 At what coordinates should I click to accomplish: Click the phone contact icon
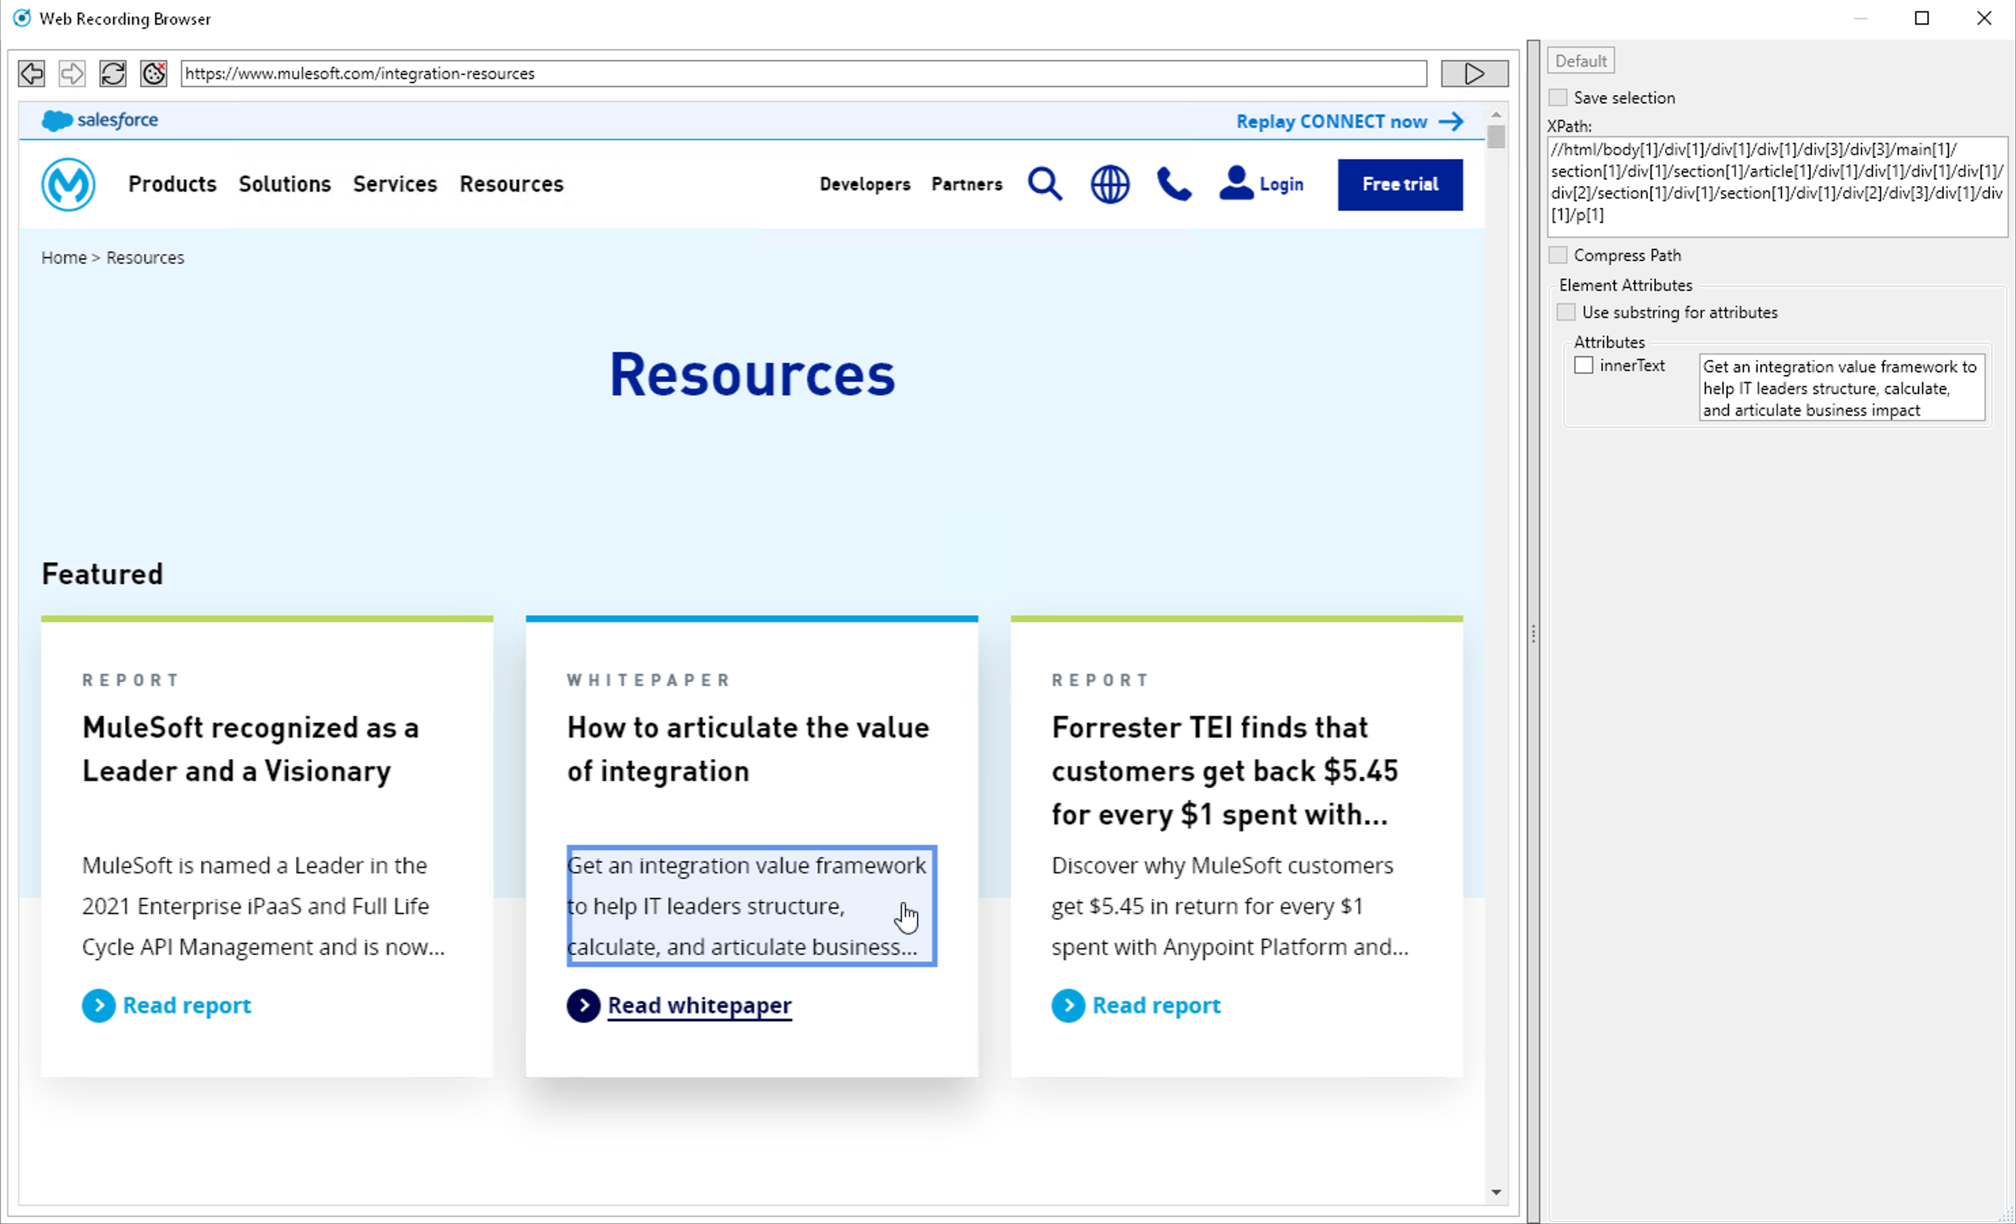(1174, 184)
